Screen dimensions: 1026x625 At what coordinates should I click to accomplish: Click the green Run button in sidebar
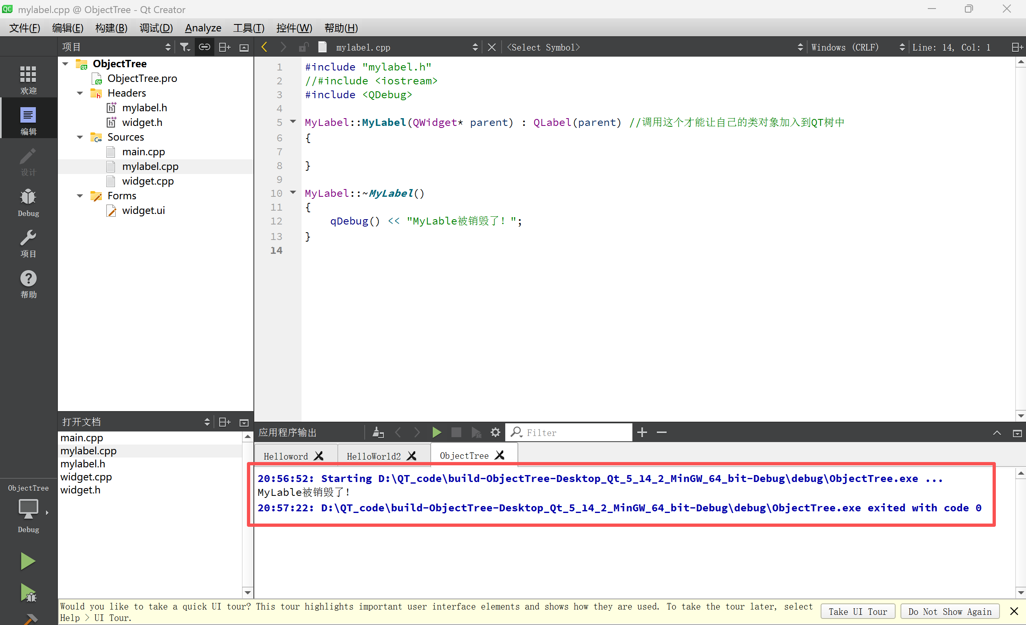27,561
